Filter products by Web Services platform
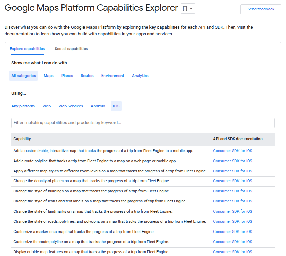The image size is (286, 256). click(x=71, y=106)
